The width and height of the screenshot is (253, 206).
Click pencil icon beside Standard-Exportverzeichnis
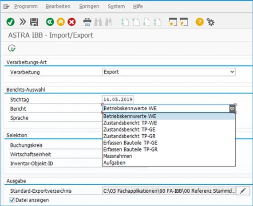click(243, 190)
